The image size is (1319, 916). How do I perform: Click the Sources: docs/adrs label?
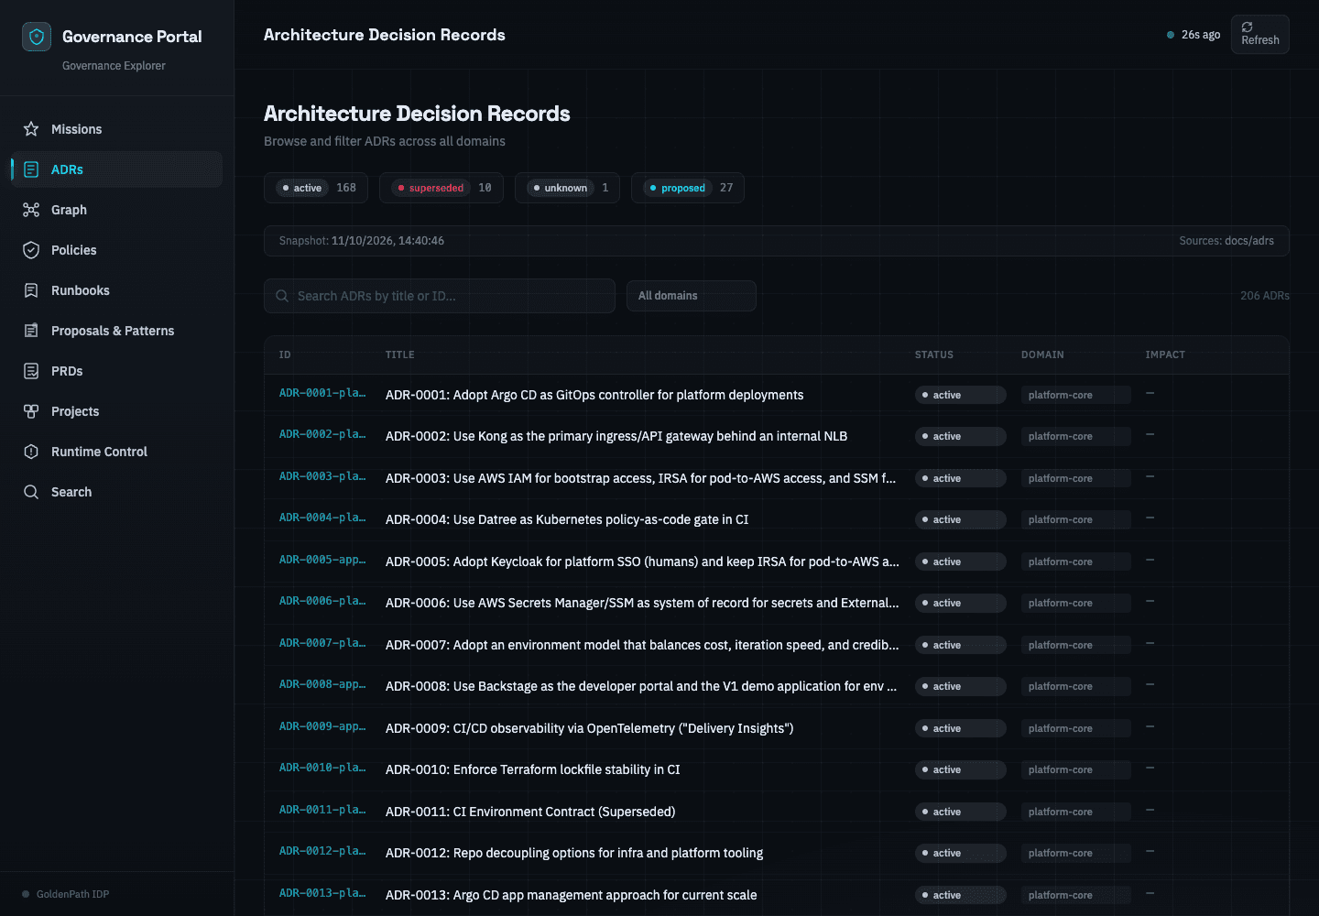[1226, 241]
